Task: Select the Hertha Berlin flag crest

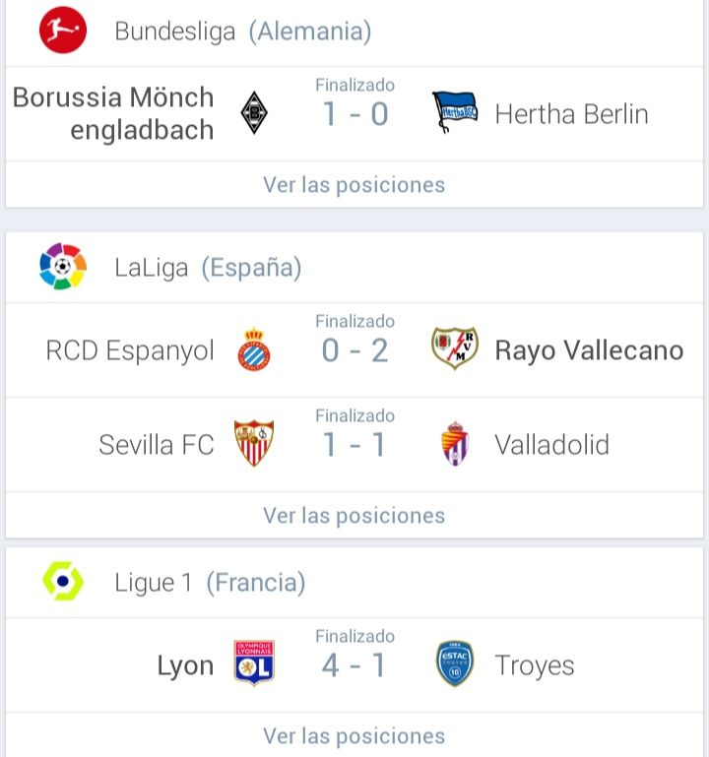Action: 454,112
